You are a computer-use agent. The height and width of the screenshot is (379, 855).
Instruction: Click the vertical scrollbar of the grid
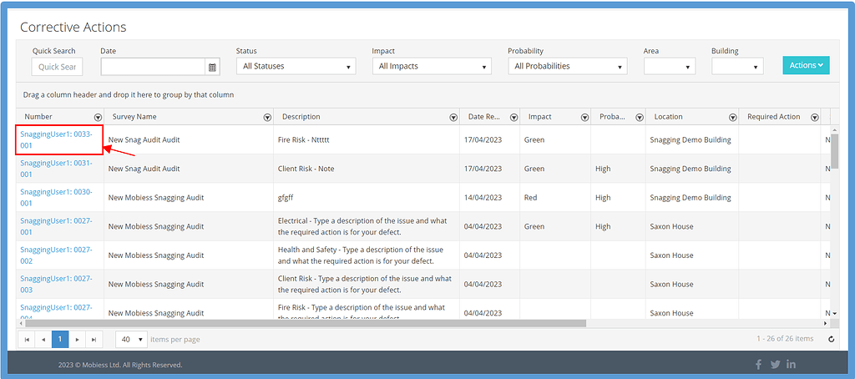pyautogui.click(x=834, y=150)
